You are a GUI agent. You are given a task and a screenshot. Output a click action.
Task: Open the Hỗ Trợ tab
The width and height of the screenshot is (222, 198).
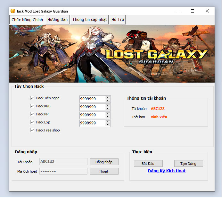click(118, 20)
